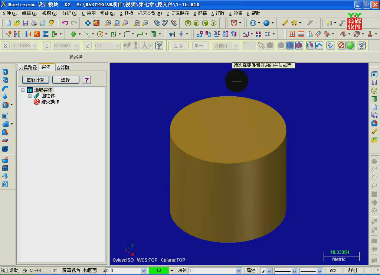380x275 pixels.
Task: Open the 层别 level dropdown
Action: point(239,271)
